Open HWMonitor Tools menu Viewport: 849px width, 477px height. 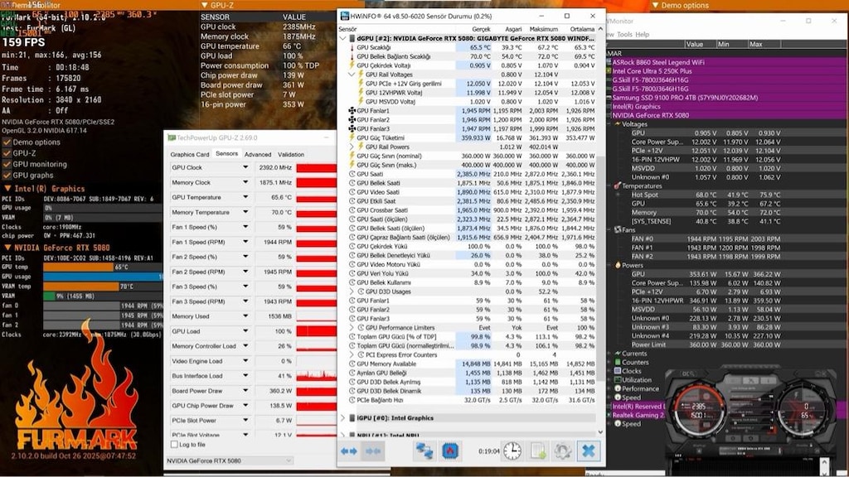624,34
